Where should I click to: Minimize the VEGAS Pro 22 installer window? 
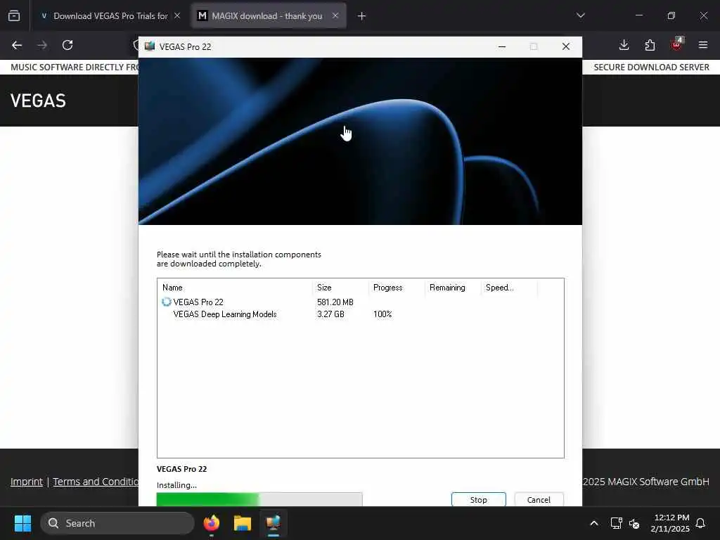click(502, 46)
